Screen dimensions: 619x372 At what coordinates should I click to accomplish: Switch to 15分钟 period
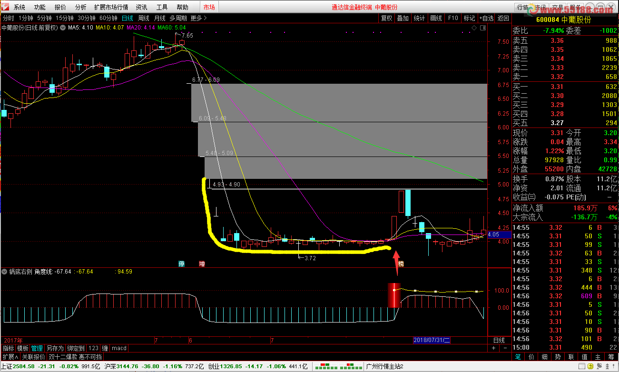coord(65,18)
